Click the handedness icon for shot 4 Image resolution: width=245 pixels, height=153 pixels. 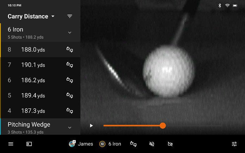pos(70,111)
